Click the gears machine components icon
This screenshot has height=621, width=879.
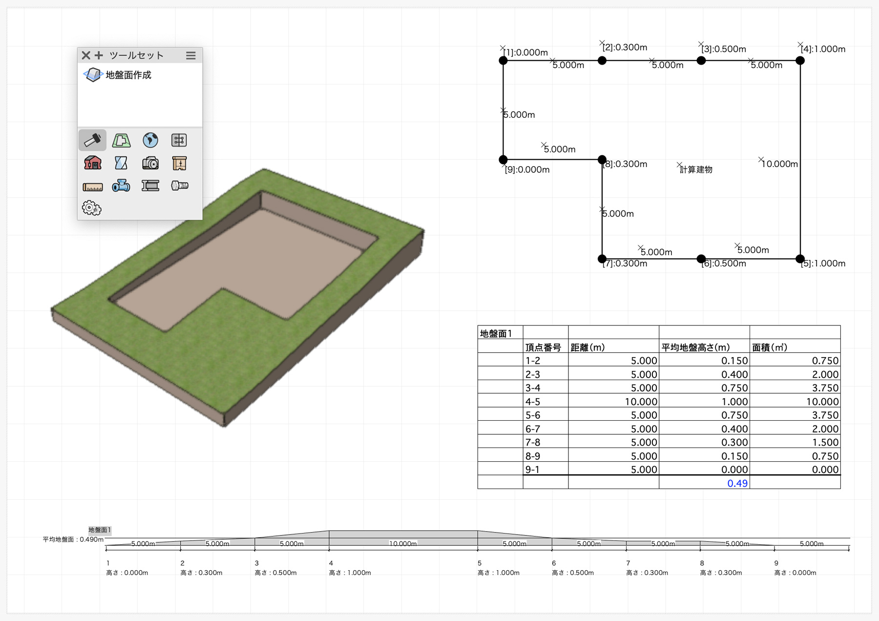pos(91,208)
